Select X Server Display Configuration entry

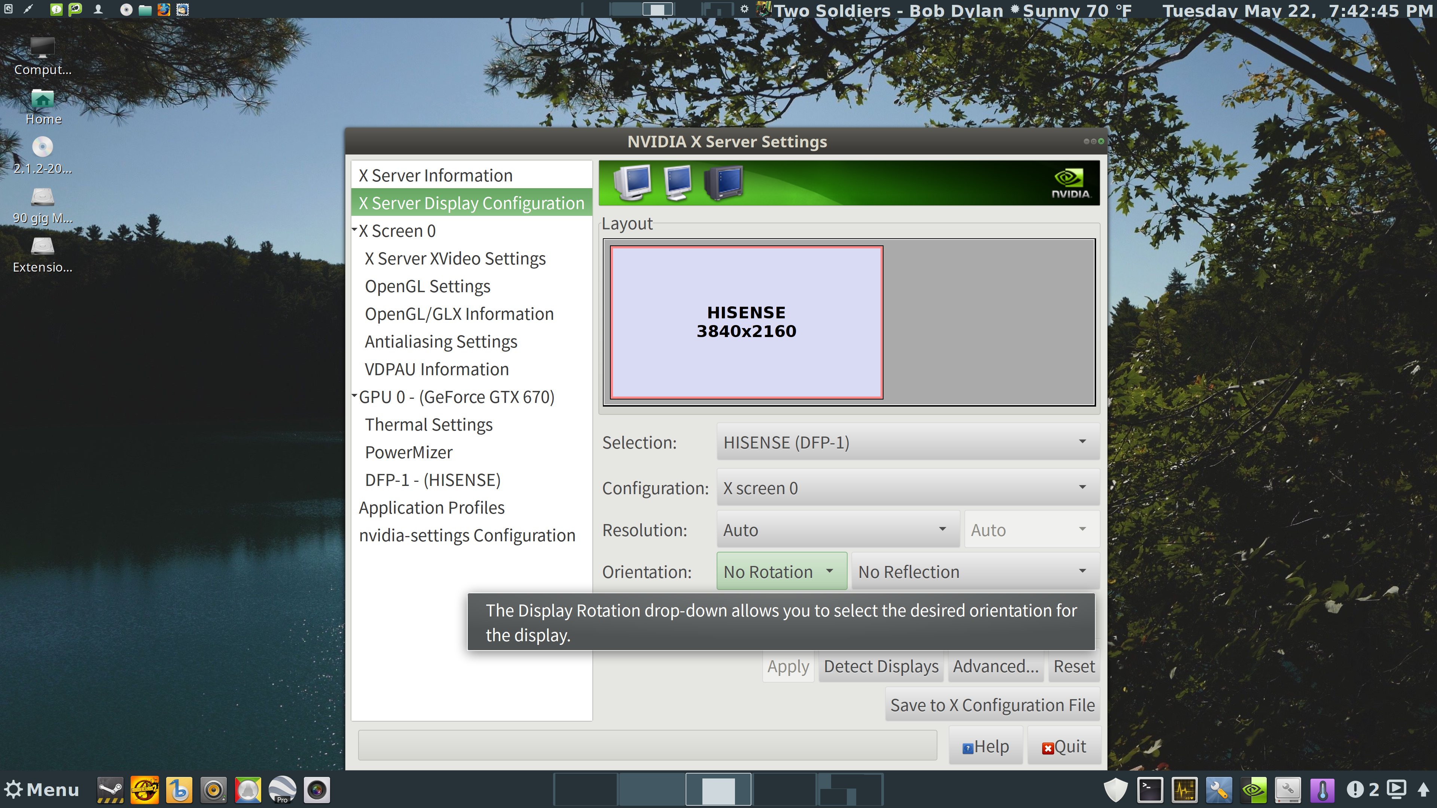(472, 203)
